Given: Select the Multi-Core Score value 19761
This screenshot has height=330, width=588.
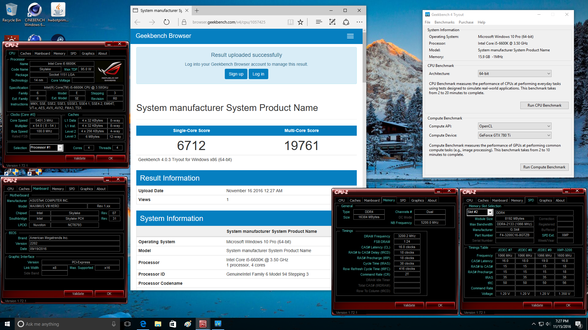Looking at the screenshot, I should [x=301, y=145].
